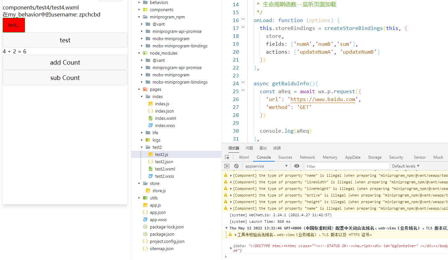Screen dimensions: 448x260
Task: Open app.wxss file icon
Action: [x=145, y=220]
